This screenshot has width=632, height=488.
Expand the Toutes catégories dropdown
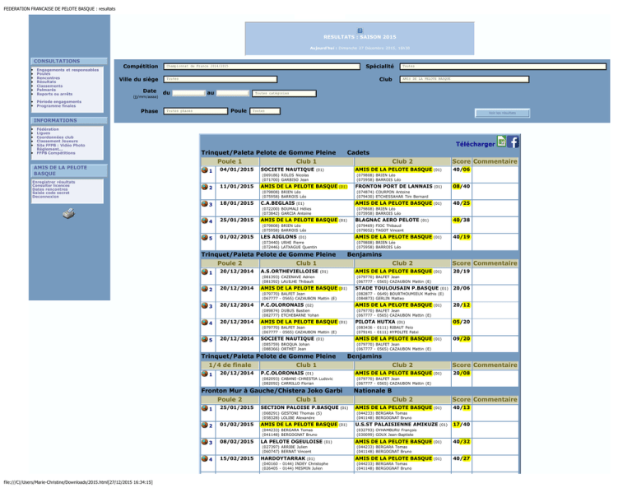[x=284, y=94]
